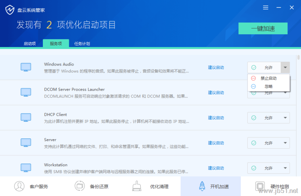Click the DCOMLAUNCH description text
Image resolution: width=301 pixels, height=196 pixels.
point(116,96)
